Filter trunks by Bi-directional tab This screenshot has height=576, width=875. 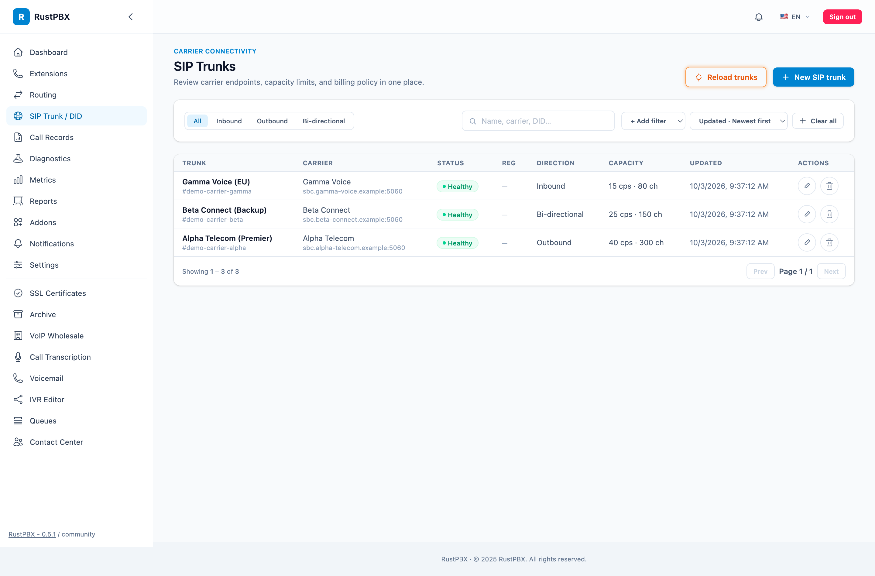pos(324,121)
